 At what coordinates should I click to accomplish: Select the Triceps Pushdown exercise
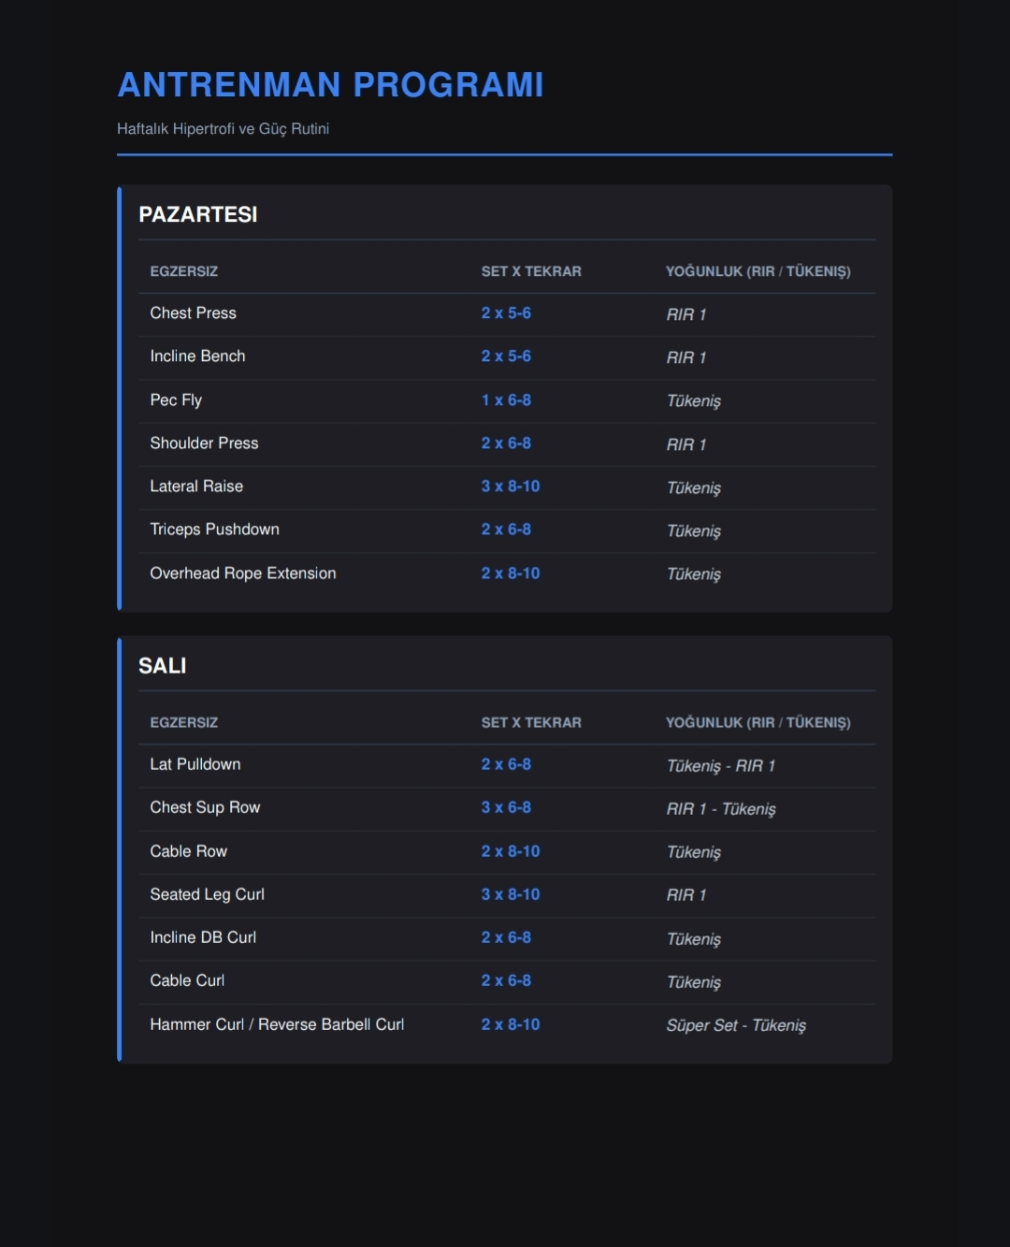[215, 529]
